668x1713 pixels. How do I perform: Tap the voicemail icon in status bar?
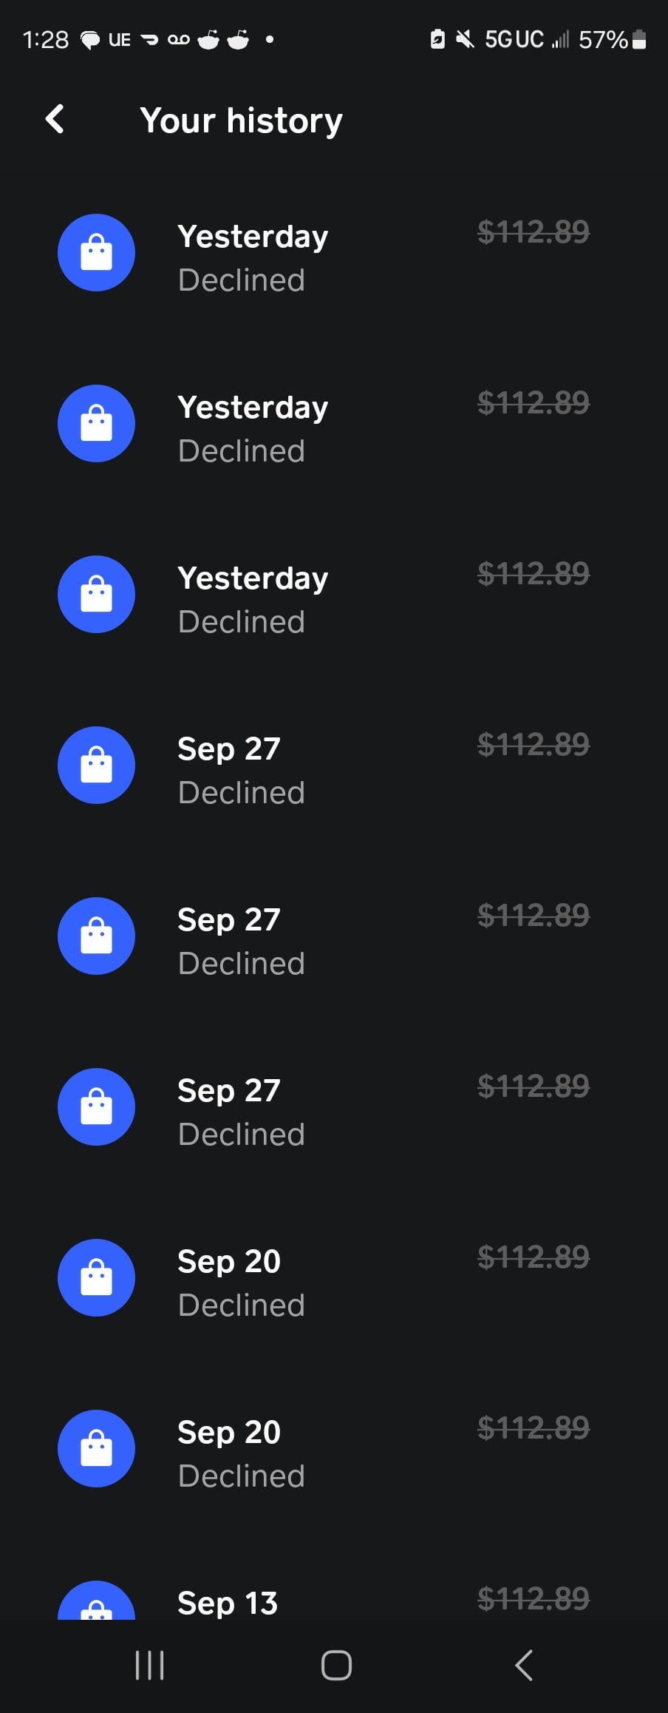[178, 39]
